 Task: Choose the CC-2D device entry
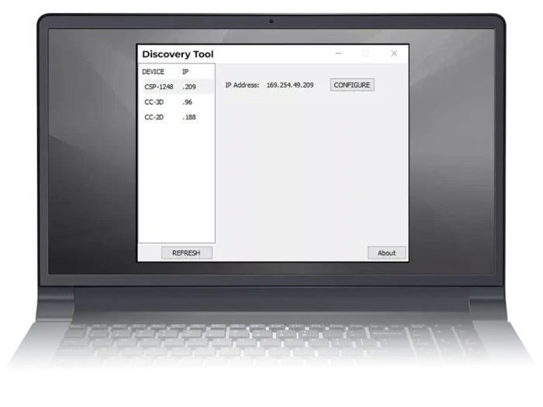pos(154,118)
